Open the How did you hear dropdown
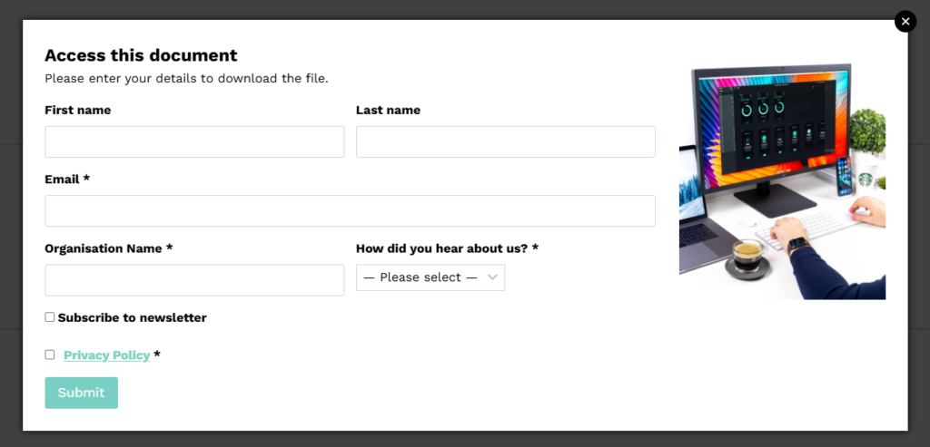Viewport: 930px width, 447px height. click(430, 277)
